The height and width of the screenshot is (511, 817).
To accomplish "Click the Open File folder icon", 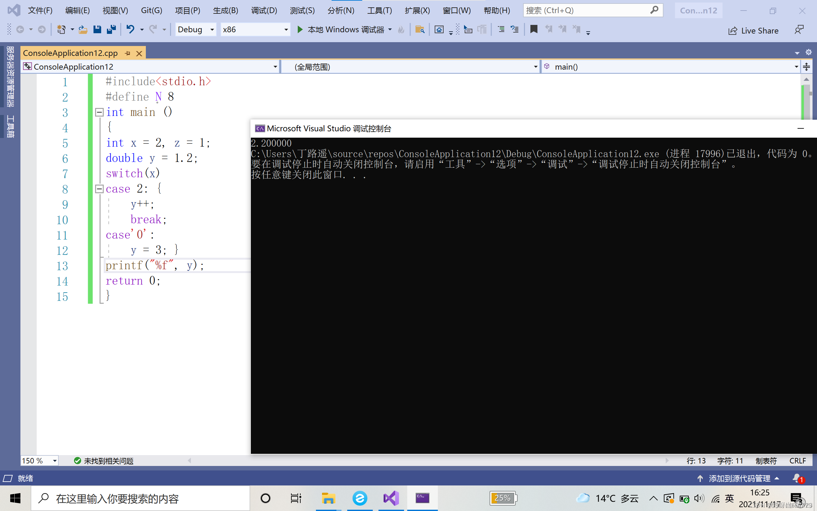I will 83,30.
